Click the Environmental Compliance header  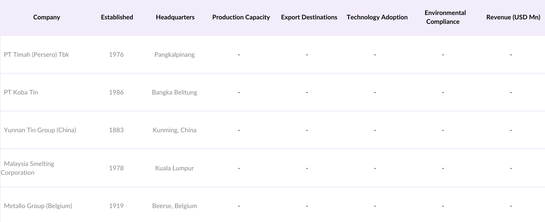coord(445,17)
